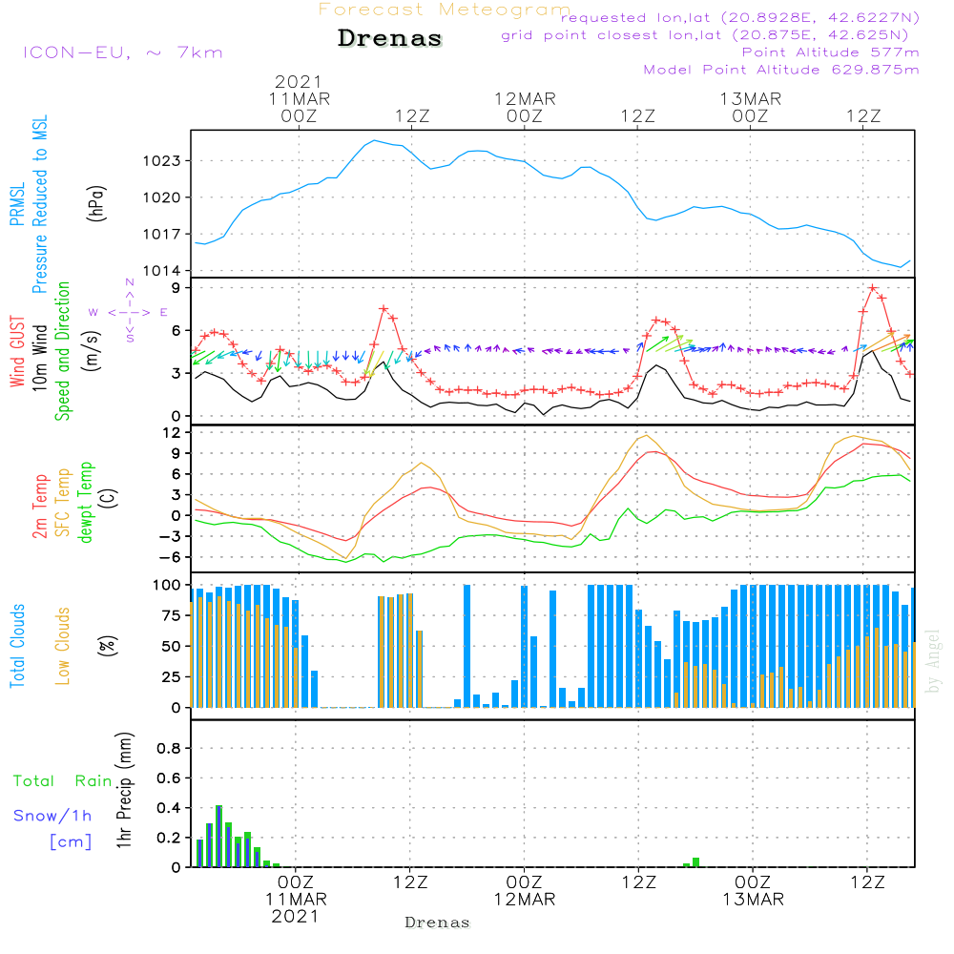
Task: Click the '0.4' precipitation axis value
Action: (169, 808)
